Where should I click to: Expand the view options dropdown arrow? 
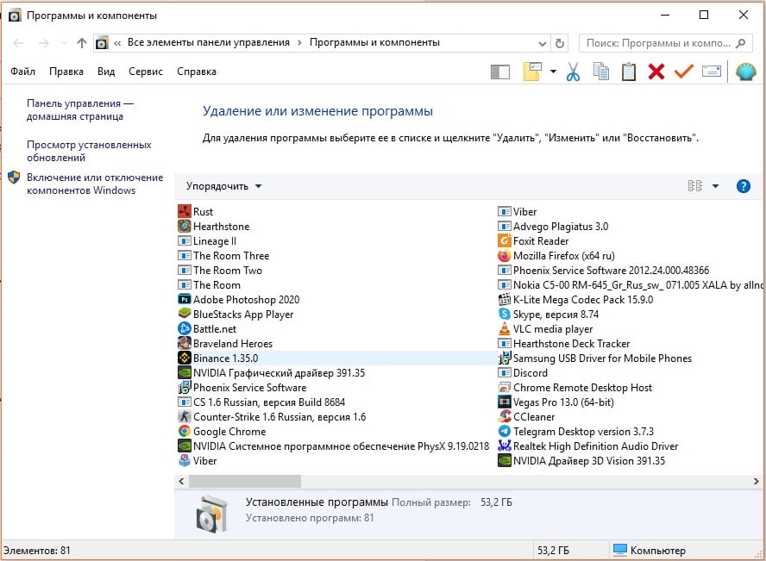[715, 186]
